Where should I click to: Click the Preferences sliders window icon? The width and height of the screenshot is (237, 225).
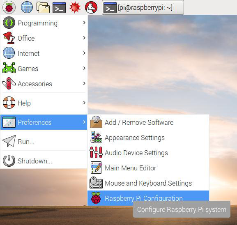click(9, 122)
